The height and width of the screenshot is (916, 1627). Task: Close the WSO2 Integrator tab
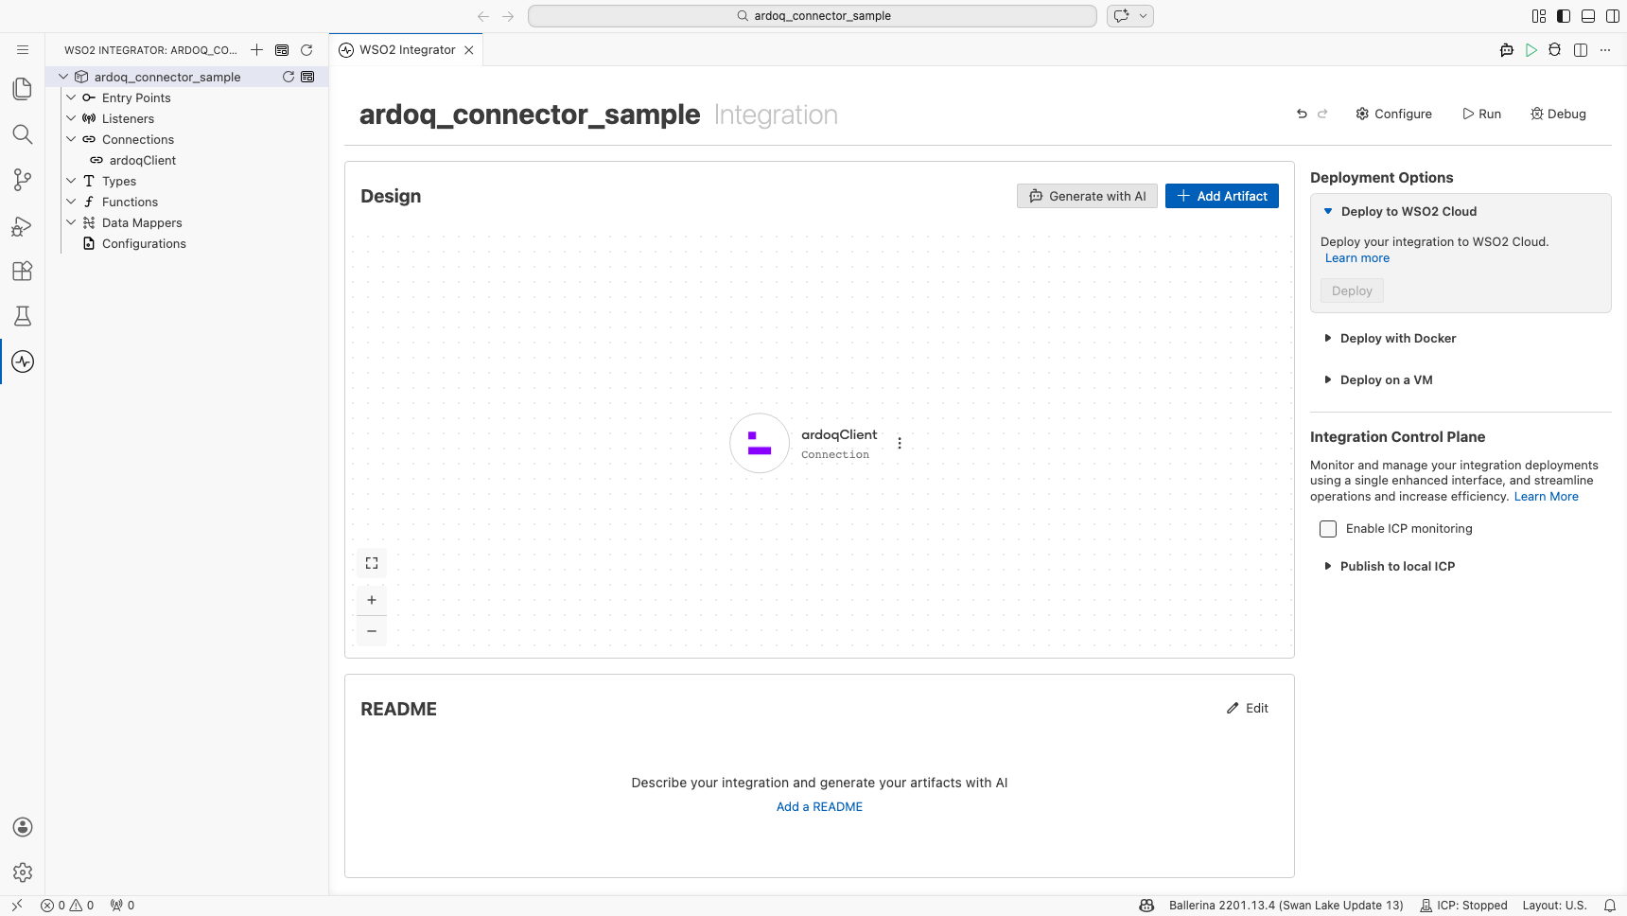click(x=469, y=50)
